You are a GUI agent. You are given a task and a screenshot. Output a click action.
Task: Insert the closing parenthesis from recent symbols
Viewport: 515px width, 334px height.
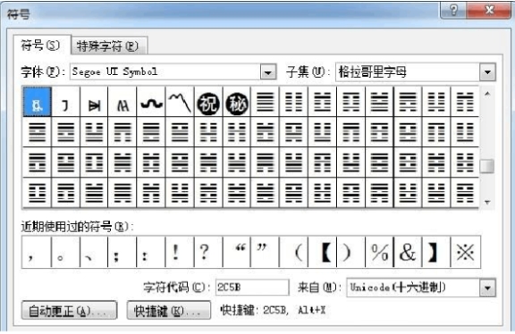[350, 252]
